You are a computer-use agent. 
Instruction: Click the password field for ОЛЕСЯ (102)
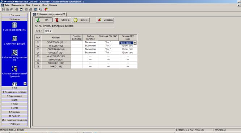tap(77, 46)
